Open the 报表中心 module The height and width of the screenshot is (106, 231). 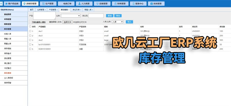138,4
